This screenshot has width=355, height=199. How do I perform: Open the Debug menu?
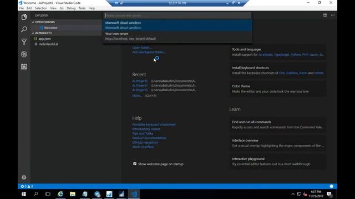click(71, 8)
